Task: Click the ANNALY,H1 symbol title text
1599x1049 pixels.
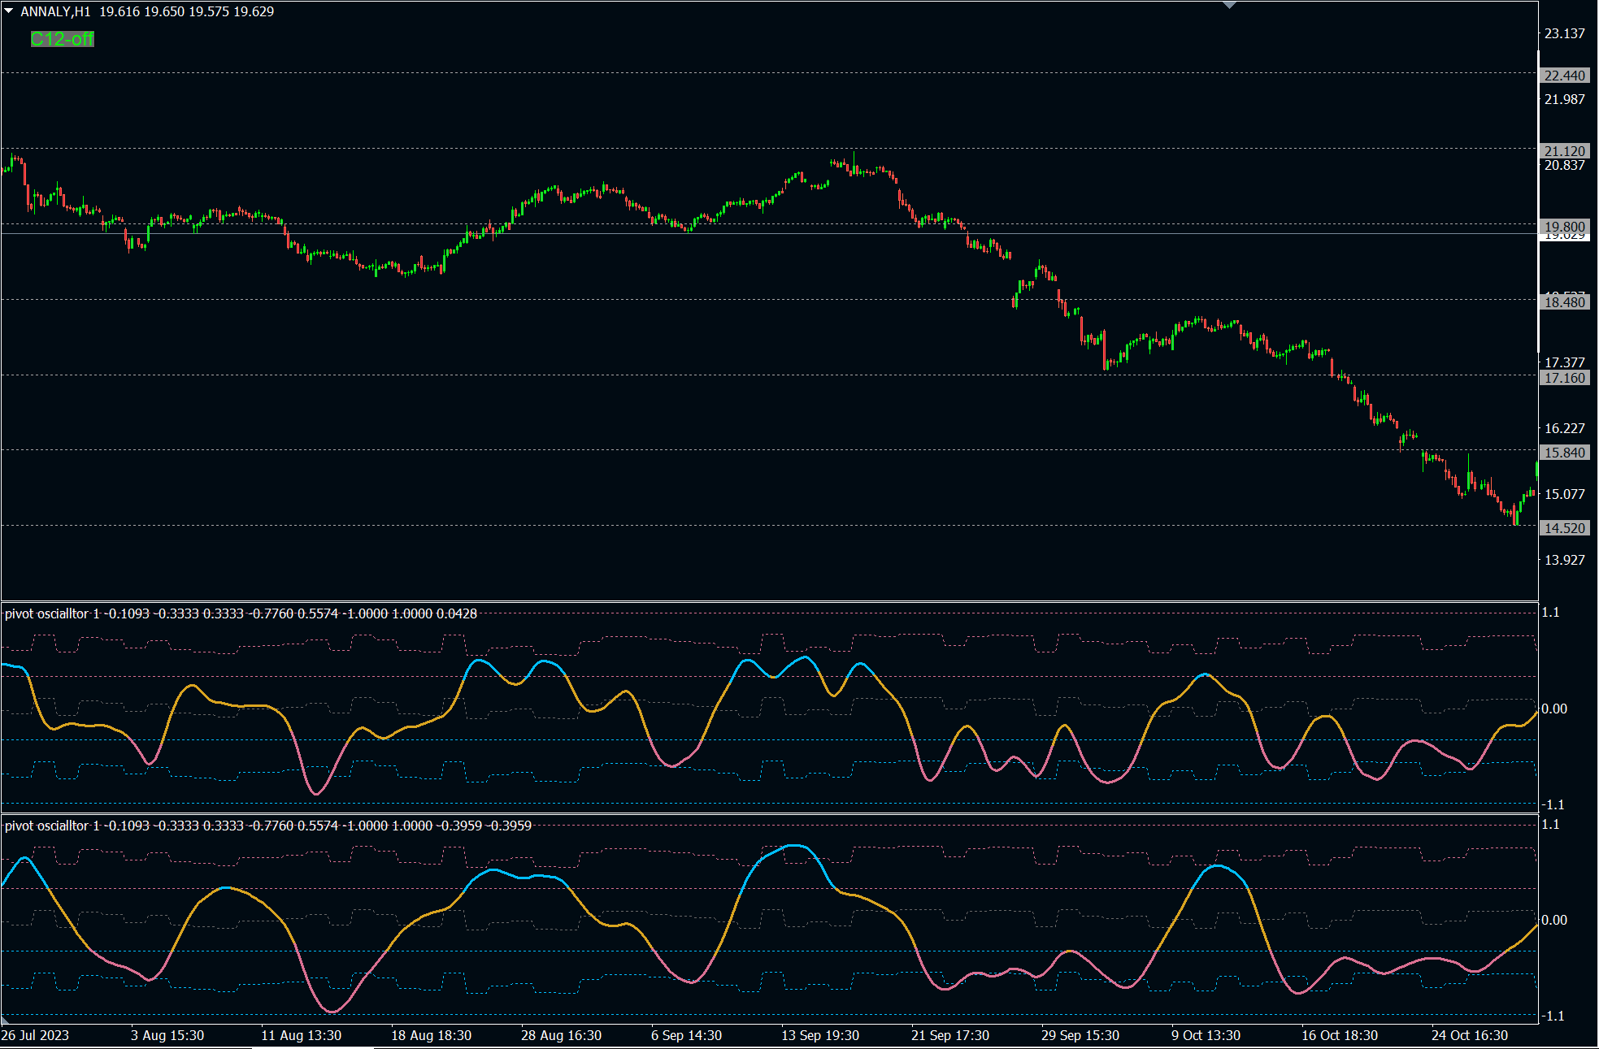Action: [x=55, y=11]
